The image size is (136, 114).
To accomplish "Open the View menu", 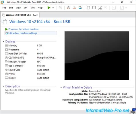I will point(18,8).
